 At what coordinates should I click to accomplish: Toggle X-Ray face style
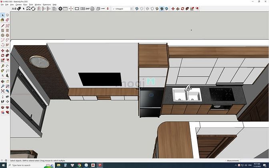tap(137, 8)
